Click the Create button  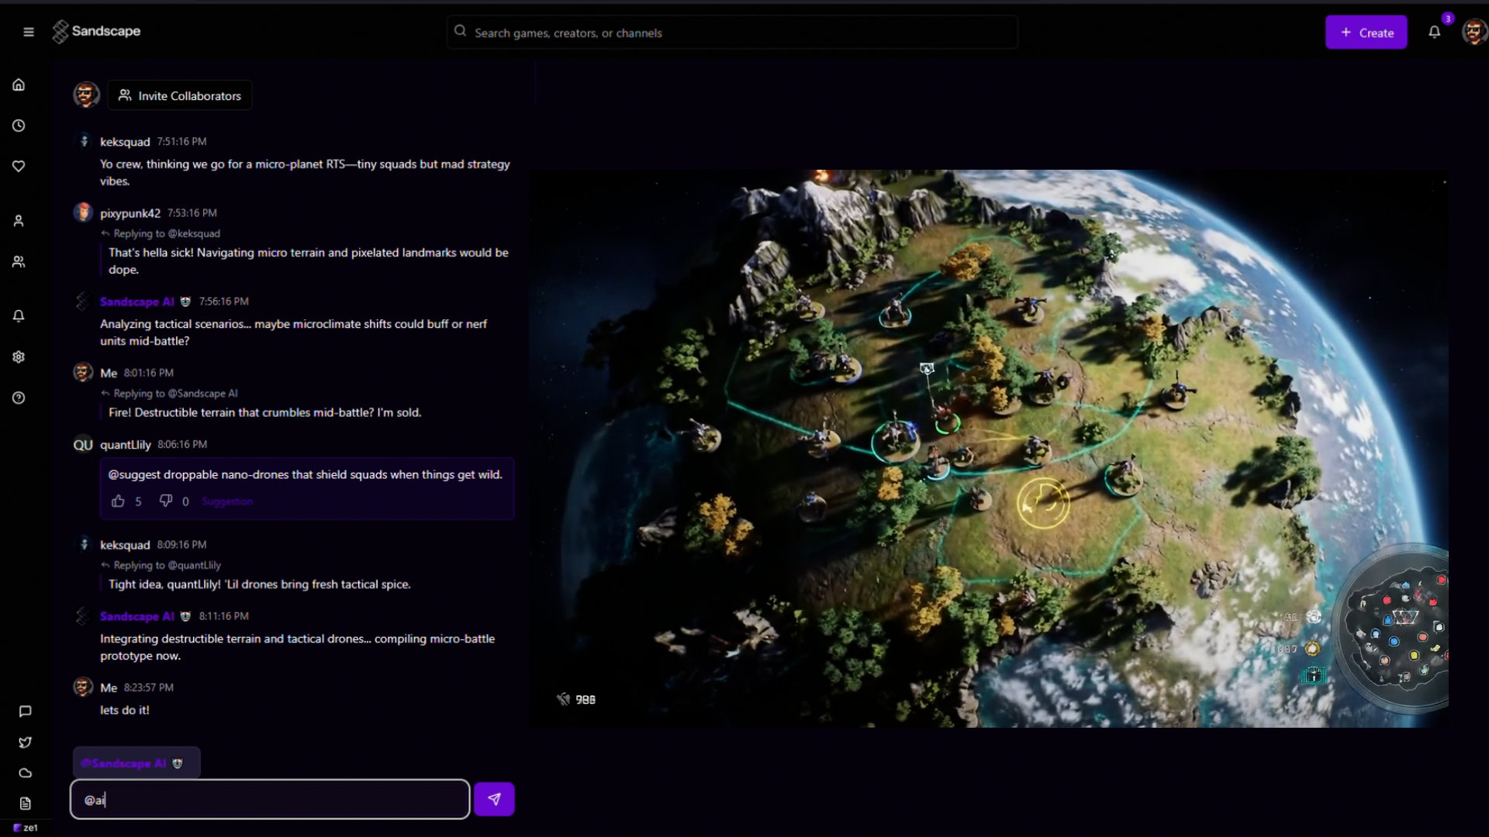point(1366,33)
